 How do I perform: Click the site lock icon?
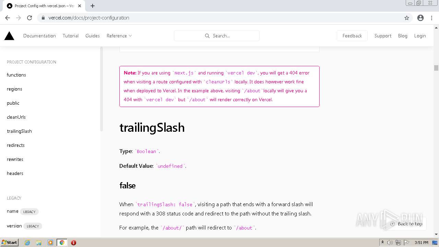pos(43,18)
